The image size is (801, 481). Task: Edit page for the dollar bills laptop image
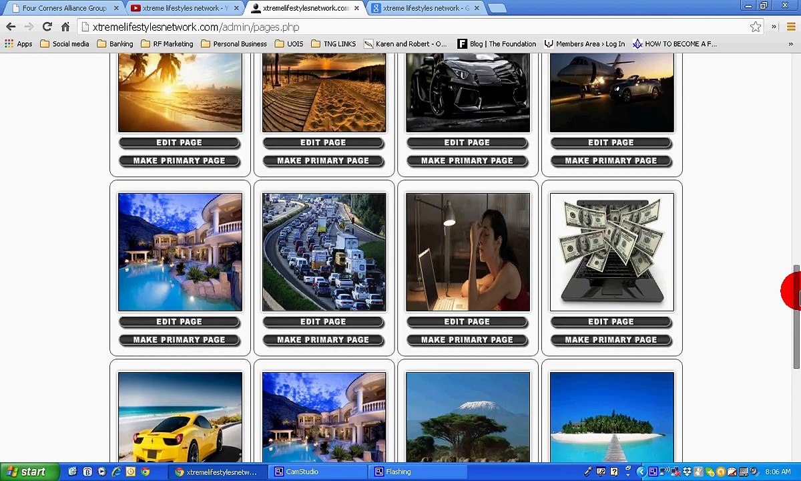[x=611, y=322]
